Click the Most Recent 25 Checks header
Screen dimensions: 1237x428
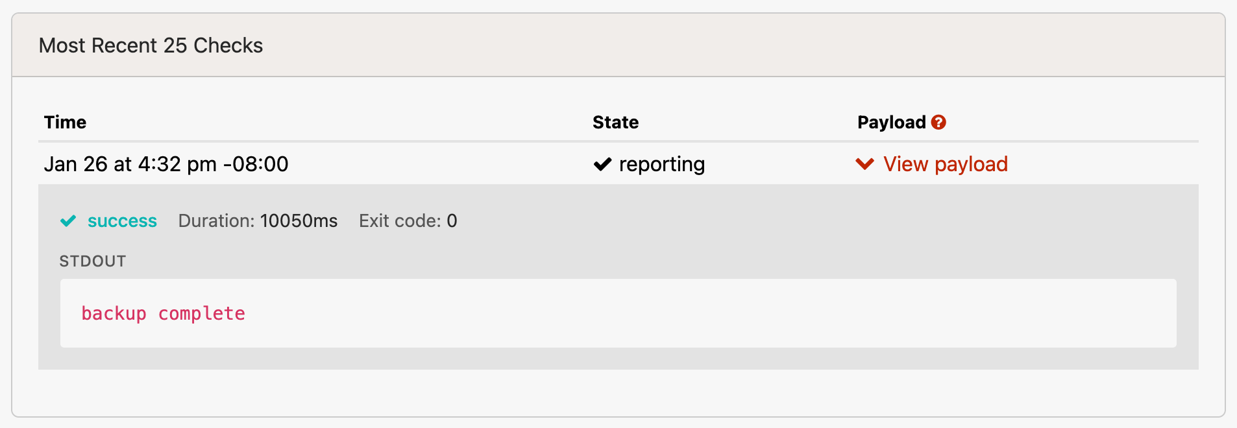tap(151, 45)
